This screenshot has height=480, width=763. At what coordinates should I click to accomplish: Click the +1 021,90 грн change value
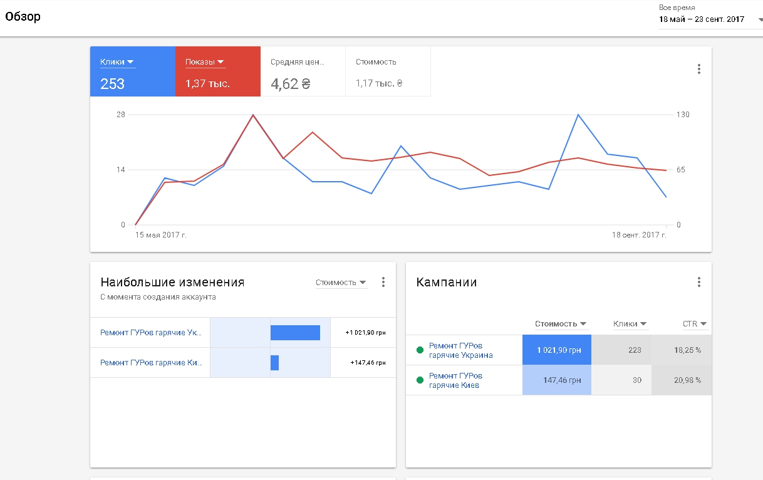365,333
